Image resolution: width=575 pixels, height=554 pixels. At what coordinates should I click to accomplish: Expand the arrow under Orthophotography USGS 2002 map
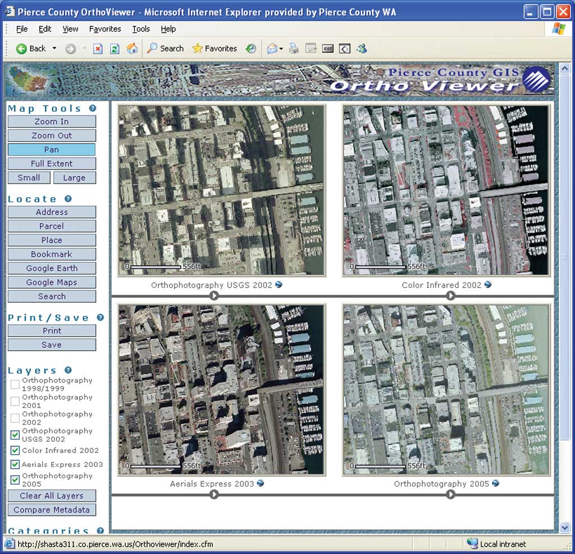click(214, 296)
